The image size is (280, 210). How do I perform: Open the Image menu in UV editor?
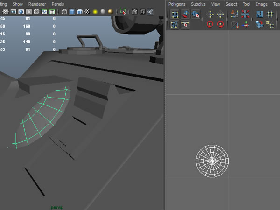(x=262, y=4)
